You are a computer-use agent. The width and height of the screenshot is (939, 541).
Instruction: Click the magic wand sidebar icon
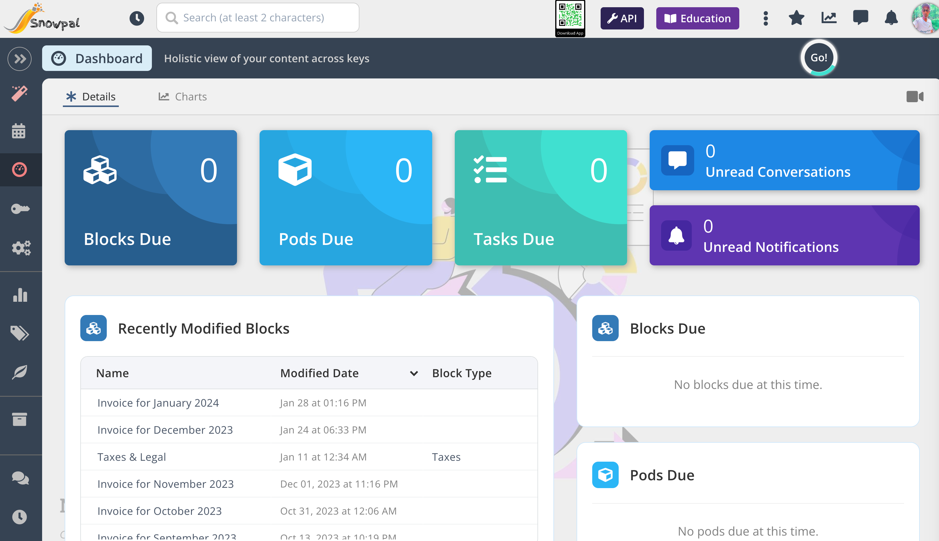(19, 93)
